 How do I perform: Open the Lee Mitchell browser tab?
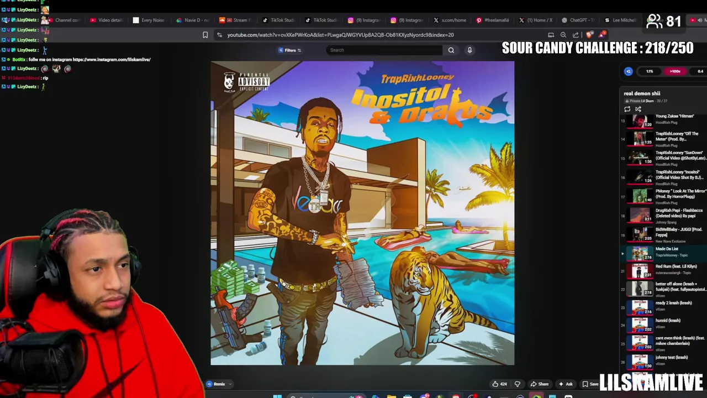pyautogui.click(x=620, y=20)
